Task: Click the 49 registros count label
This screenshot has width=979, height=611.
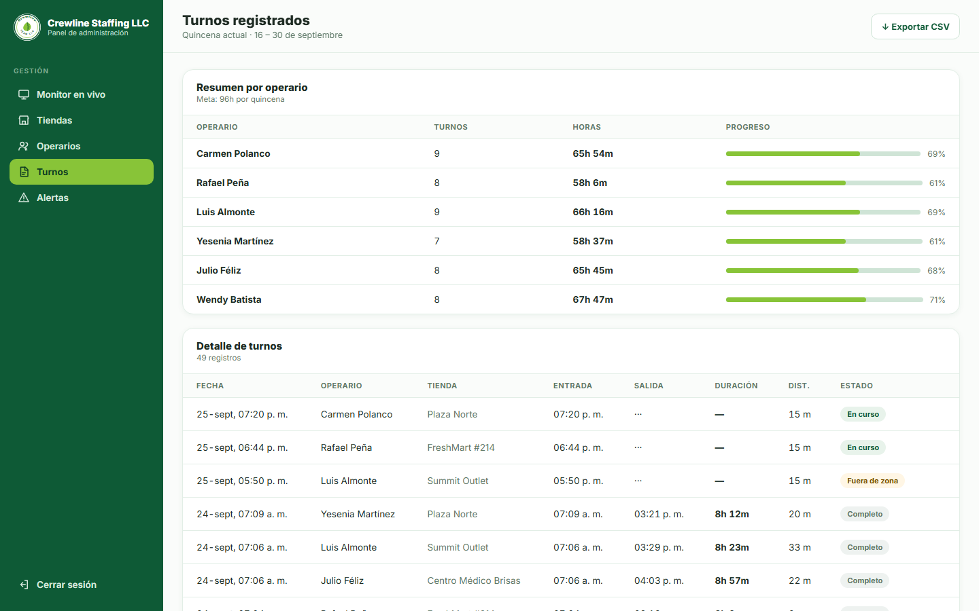Action: coord(219,358)
